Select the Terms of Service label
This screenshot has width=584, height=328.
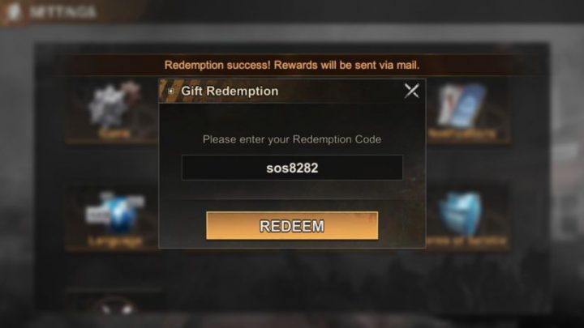466,241
